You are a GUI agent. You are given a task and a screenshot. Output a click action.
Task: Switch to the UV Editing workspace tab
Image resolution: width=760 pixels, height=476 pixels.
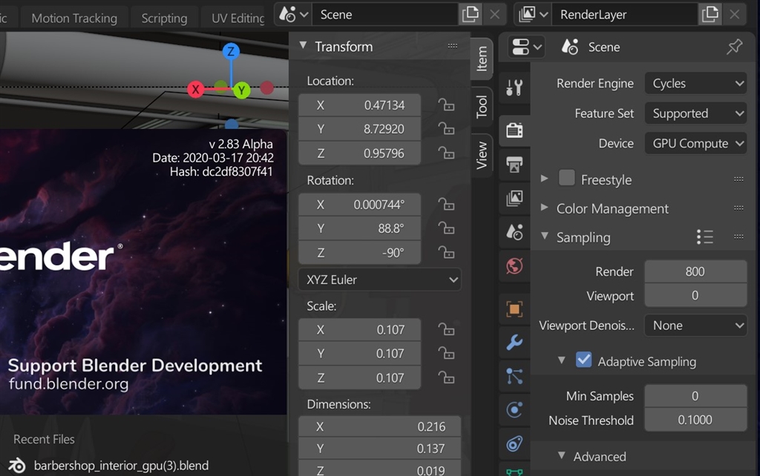click(235, 19)
